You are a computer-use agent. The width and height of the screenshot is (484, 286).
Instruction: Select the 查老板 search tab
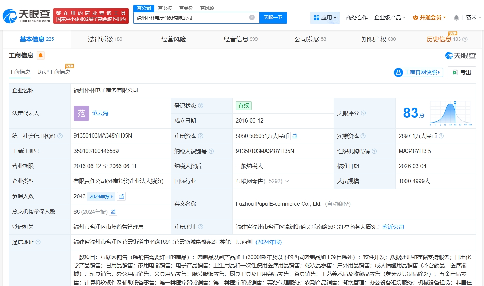pos(165,8)
